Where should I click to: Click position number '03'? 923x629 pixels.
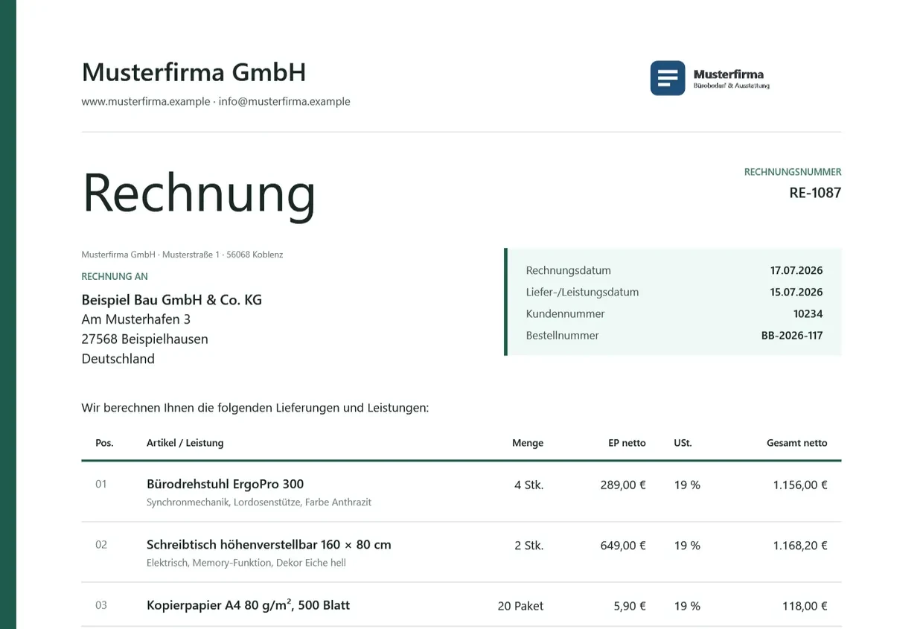click(x=101, y=604)
